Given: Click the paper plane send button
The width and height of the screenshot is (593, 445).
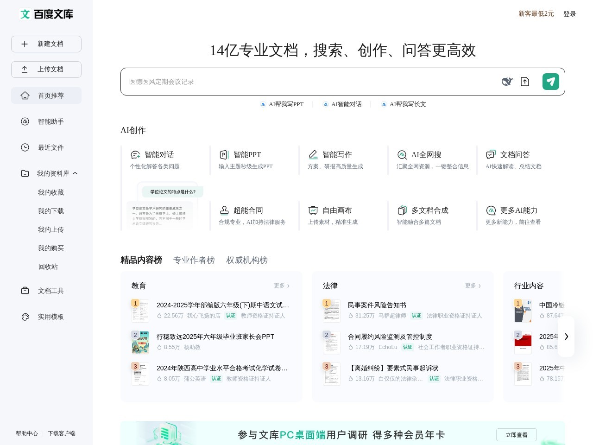Looking at the screenshot, I should (551, 82).
